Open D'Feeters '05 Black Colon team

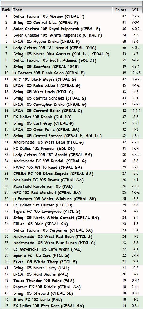tap(49, 73)
